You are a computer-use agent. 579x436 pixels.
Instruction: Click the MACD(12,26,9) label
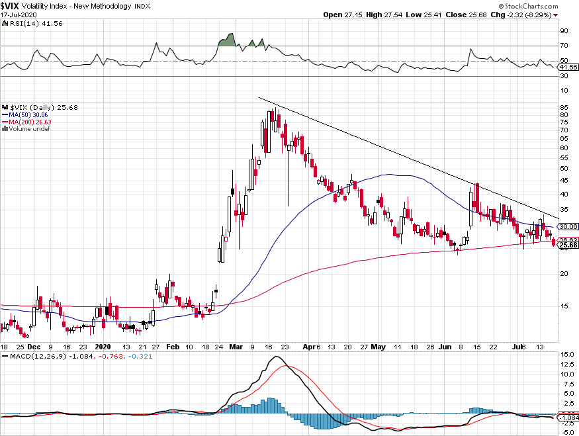[37, 356]
